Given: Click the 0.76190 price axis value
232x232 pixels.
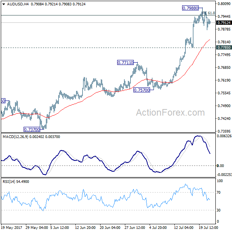Looking at the screenshot, I should [224, 80].
